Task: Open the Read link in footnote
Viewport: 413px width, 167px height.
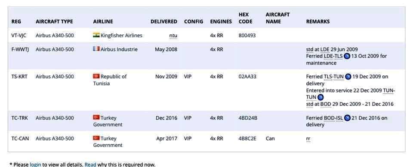Action: click(90, 164)
